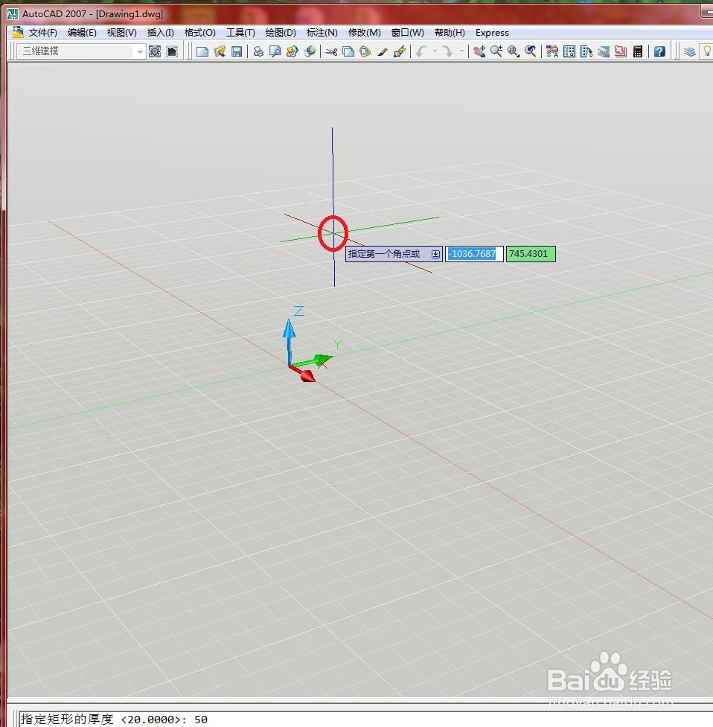This screenshot has width=713, height=727.
Task: Click the AutoCAD document icon in menu bar
Action: point(18,32)
